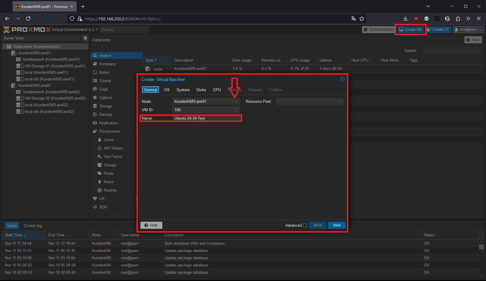Open the Server View selector dropdown

(41, 38)
